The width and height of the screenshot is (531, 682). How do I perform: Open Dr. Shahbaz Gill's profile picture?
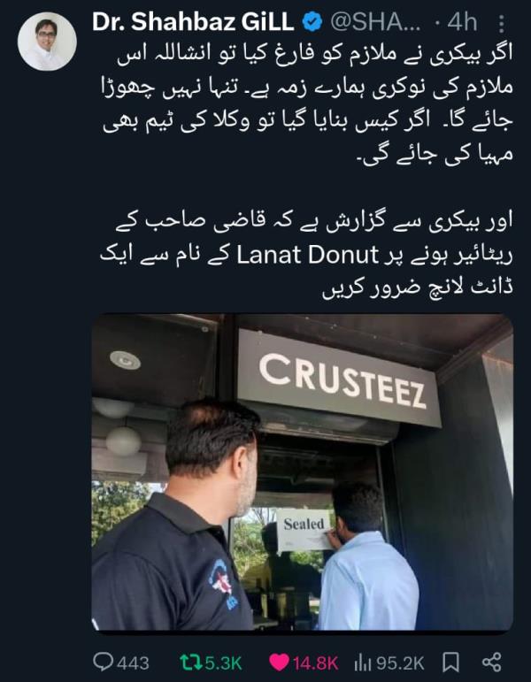click(47, 42)
